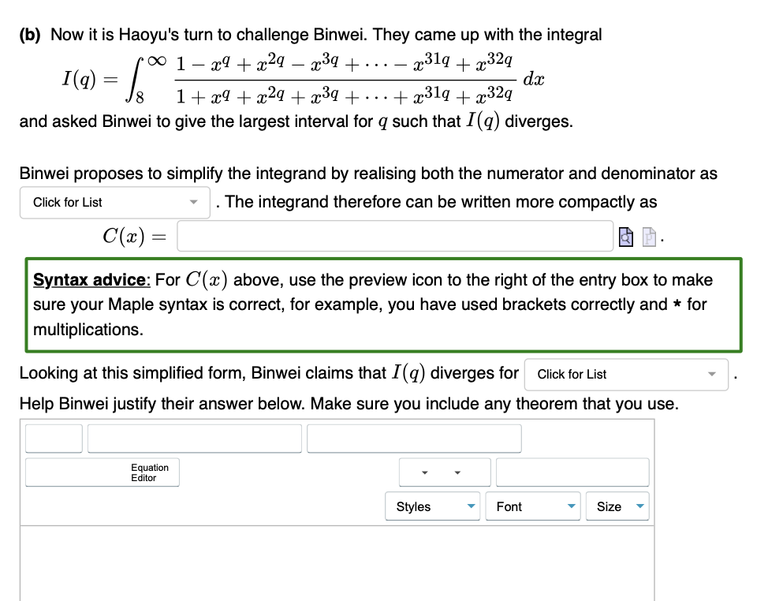The image size is (768, 601).
Task: Click the magnifier document icon to verify Maple syntax
Action: pyautogui.click(x=626, y=237)
